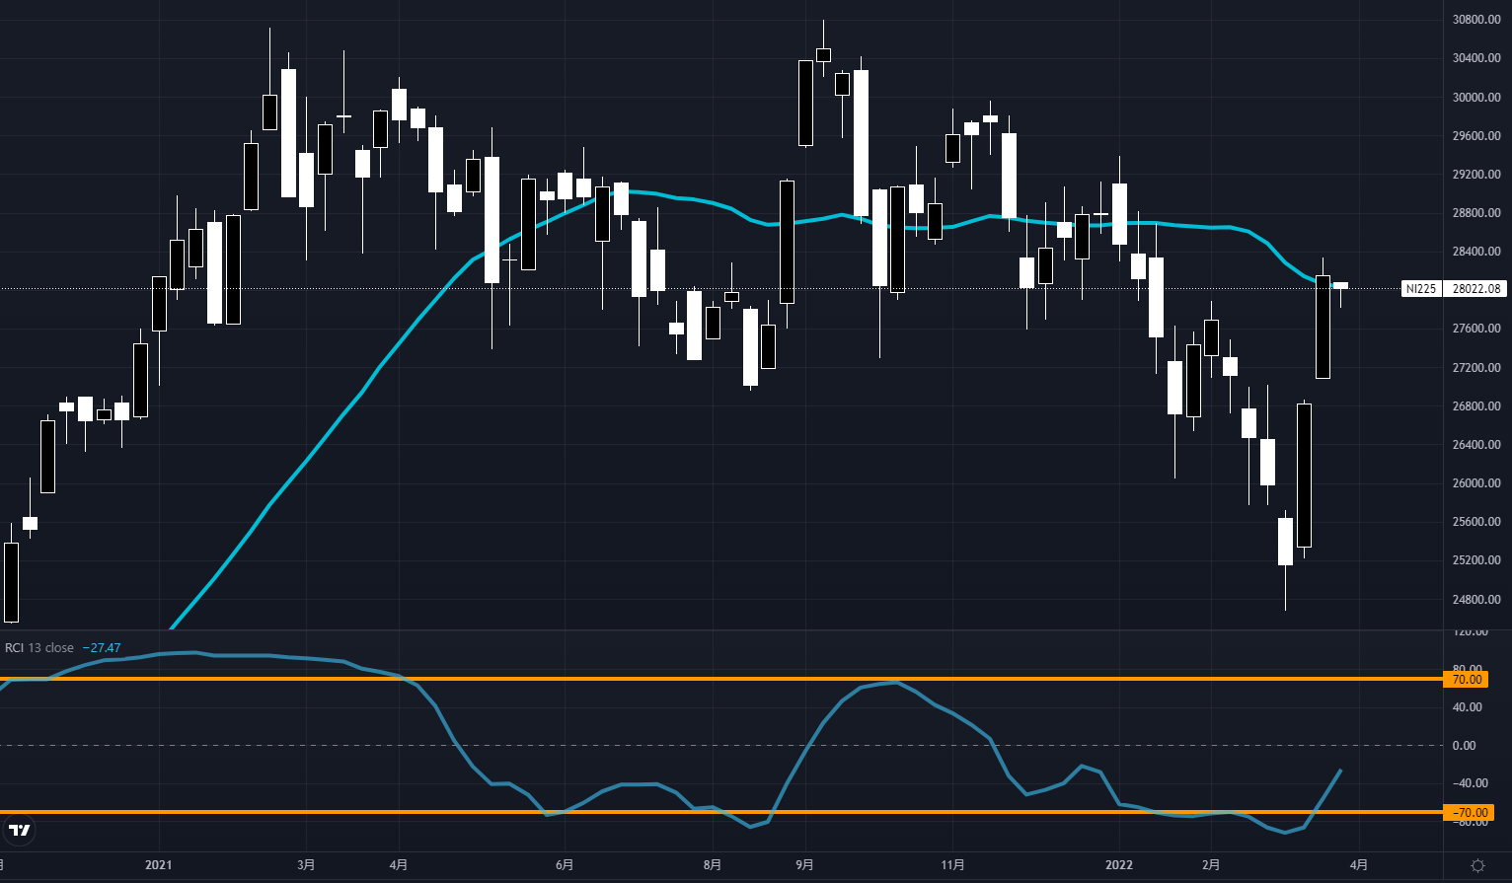This screenshot has width=1512, height=883.
Task: Click the 2月 label on time axis
Action: pyautogui.click(x=1211, y=865)
